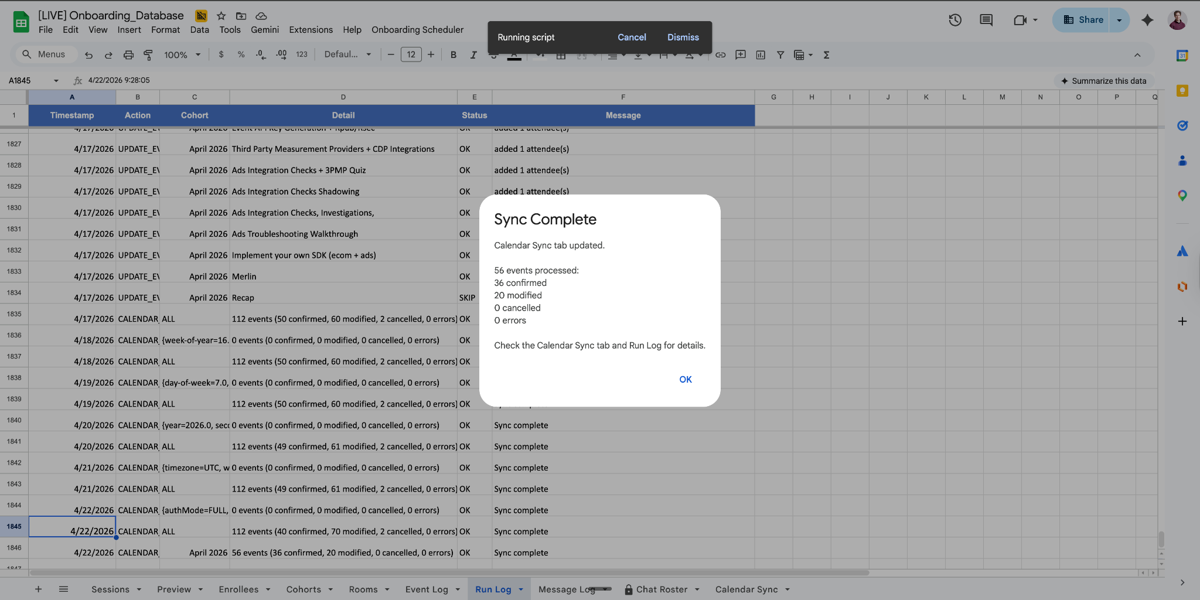1200x600 pixels.
Task: Open Gemini sparkle icon top right
Action: click(1147, 20)
